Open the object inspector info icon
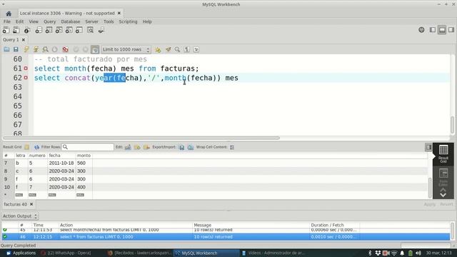457x257 pixels. pos(27,30)
